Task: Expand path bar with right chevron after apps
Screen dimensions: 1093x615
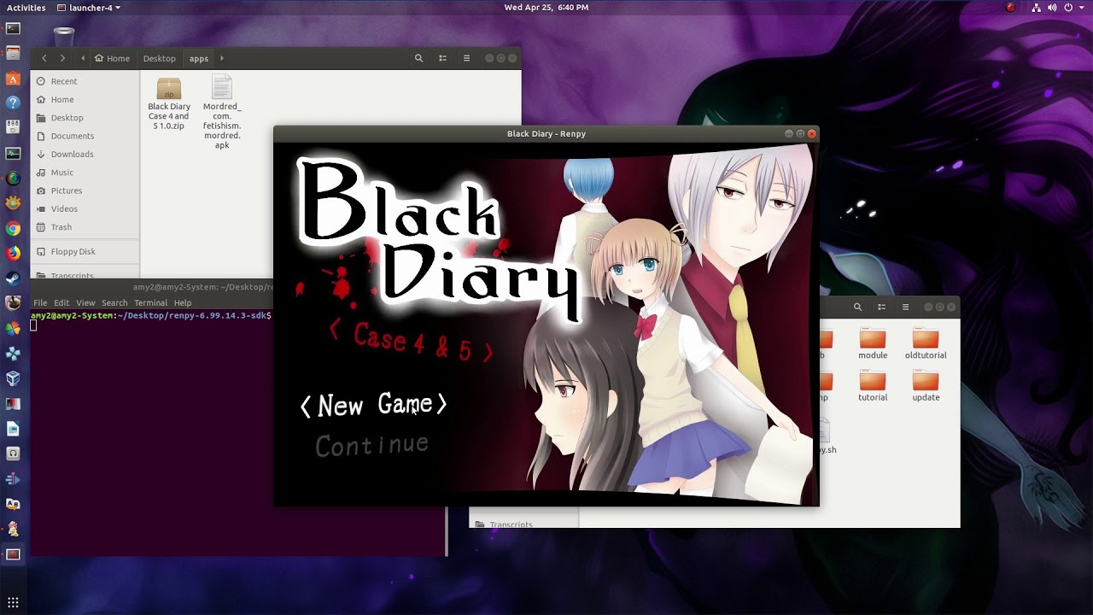Action: [x=222, y=58]
